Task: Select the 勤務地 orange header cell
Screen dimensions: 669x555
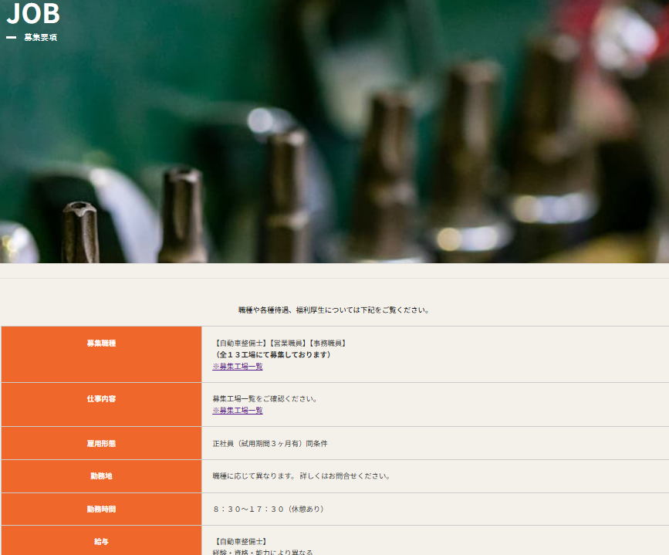Action: pyautogui.click(x=101, y=476)
